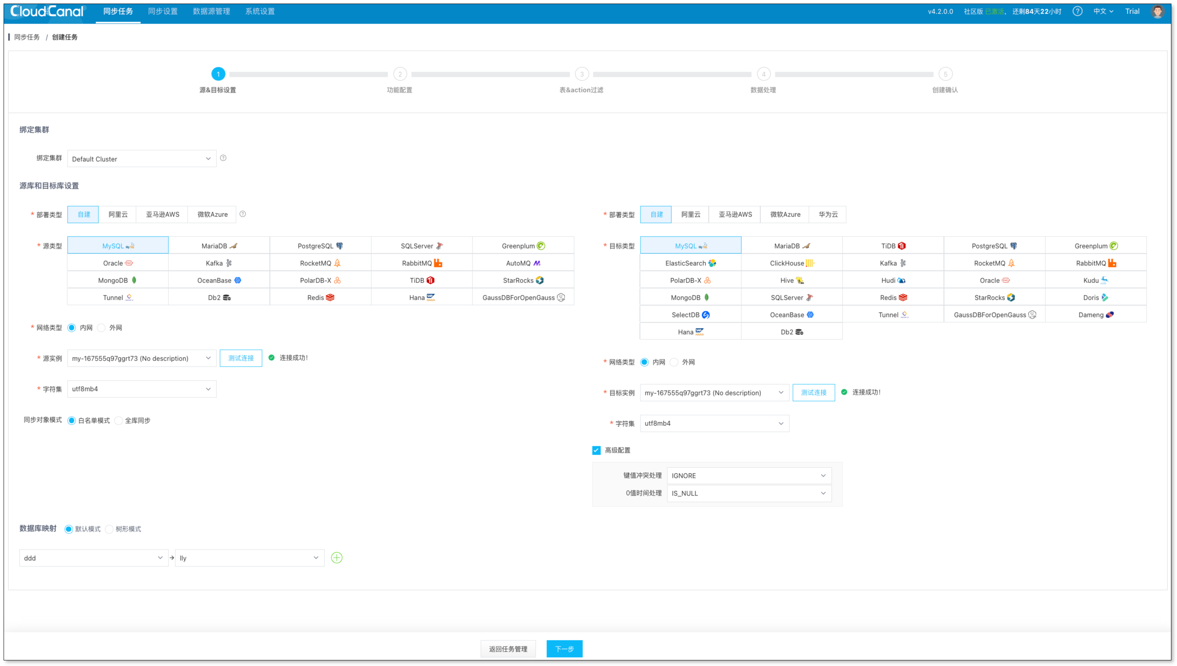Test connection for the source instance

(241, 358)
